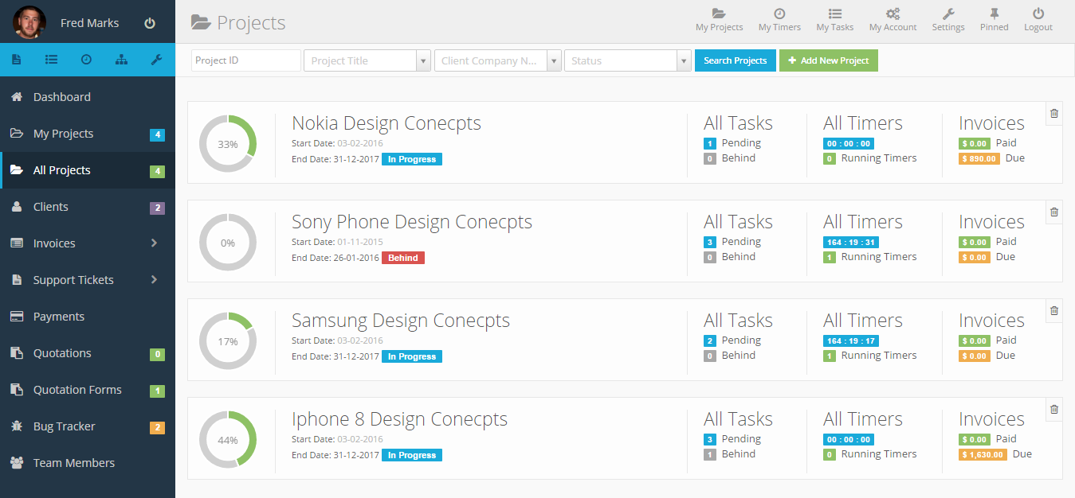Screen dimensions: 1075x498
Task: Click Logout in the top toolbar
Action: coord(1038,21)
